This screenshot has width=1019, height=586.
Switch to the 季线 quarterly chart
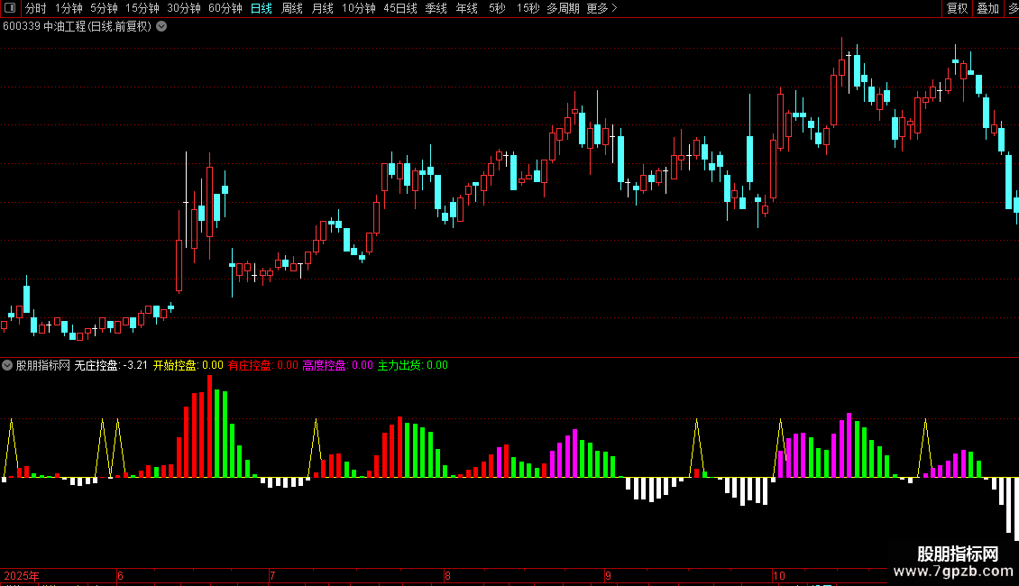436,8
